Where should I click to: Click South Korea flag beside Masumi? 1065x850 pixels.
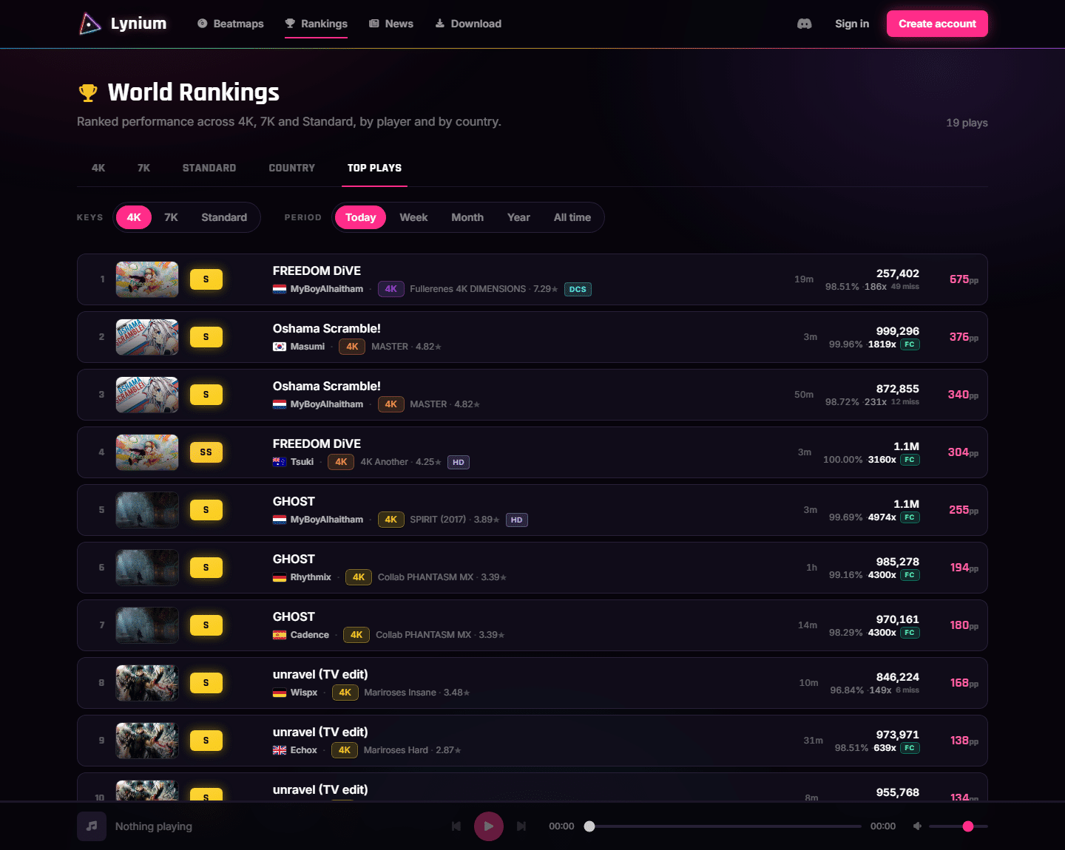[280, 347]
